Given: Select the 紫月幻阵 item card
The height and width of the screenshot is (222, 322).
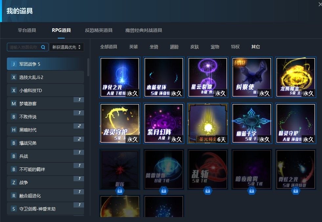Looking at the screenshot, I should tap(164, 123).
